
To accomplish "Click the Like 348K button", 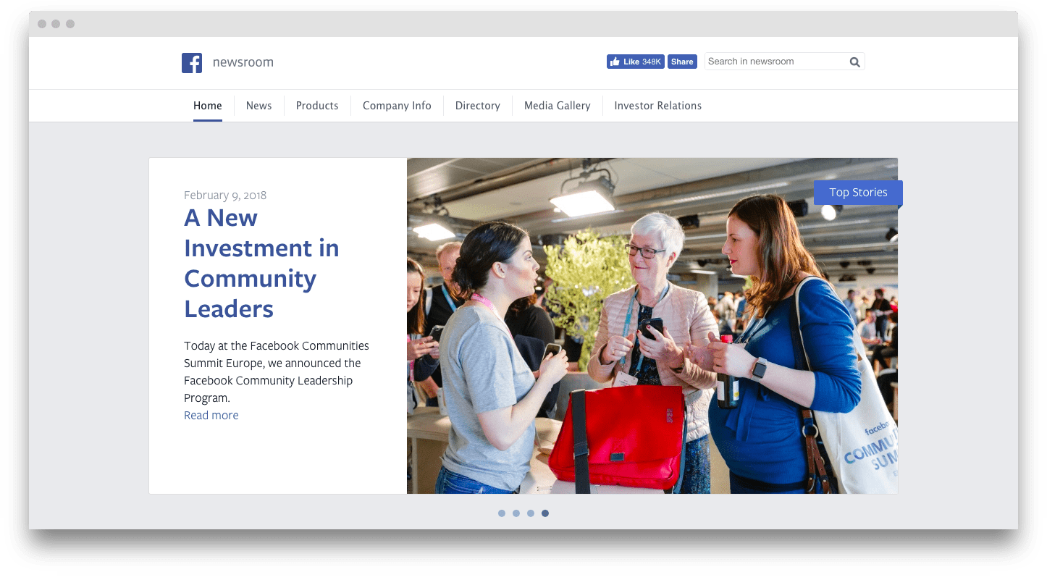I will pos(635,62).
